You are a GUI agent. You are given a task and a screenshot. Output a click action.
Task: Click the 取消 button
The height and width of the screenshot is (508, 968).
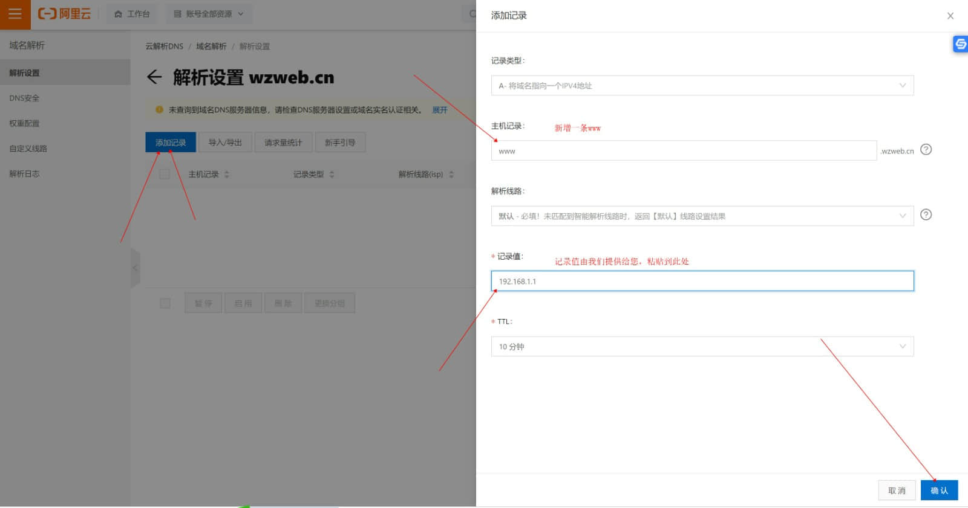[897, 490]
